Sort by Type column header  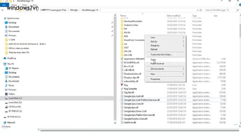[195, 16]
